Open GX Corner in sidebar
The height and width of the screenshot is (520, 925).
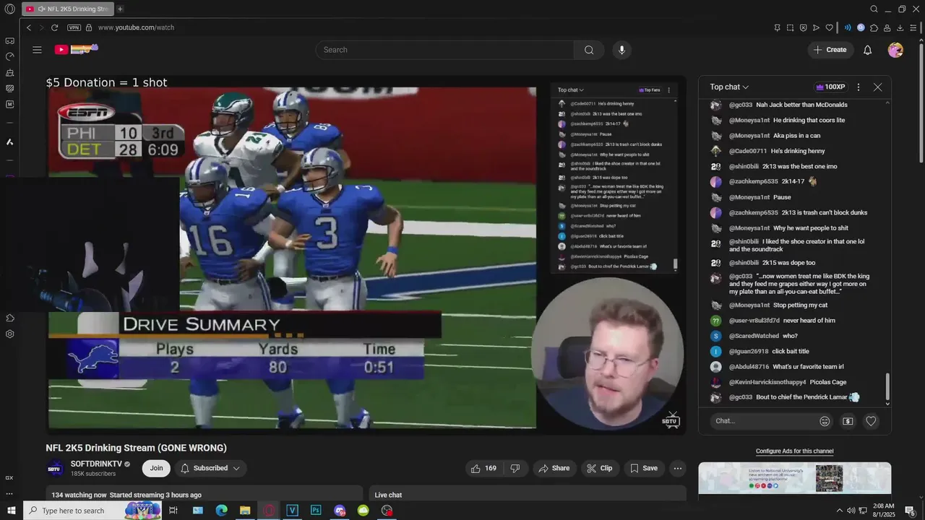[x=9, y=477]
